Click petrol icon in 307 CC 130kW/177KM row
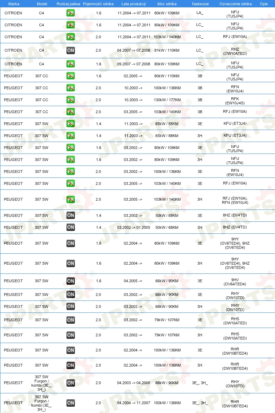 pyautogui.click(x=71, y=100)
